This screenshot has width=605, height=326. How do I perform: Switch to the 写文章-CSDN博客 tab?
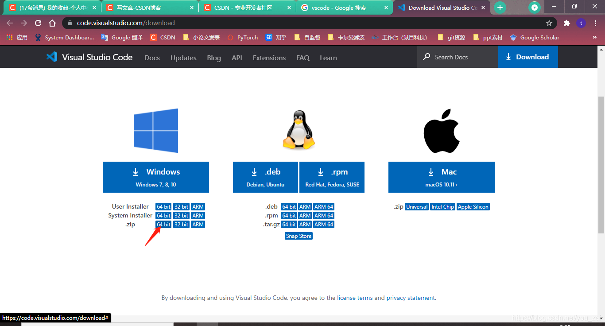(x=150, y=8)
